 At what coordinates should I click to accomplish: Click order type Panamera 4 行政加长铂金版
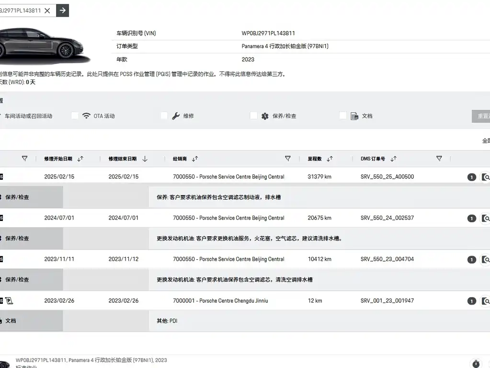click(x=285, y=46)
